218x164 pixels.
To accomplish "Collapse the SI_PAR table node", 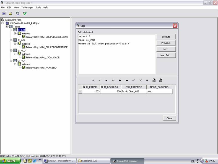I will 11,61.
